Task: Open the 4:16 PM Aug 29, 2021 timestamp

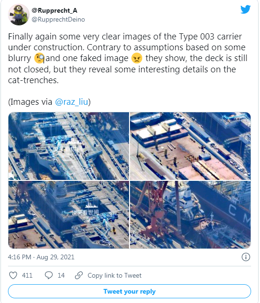Action: pyautogui.click(x=41, y=257)
